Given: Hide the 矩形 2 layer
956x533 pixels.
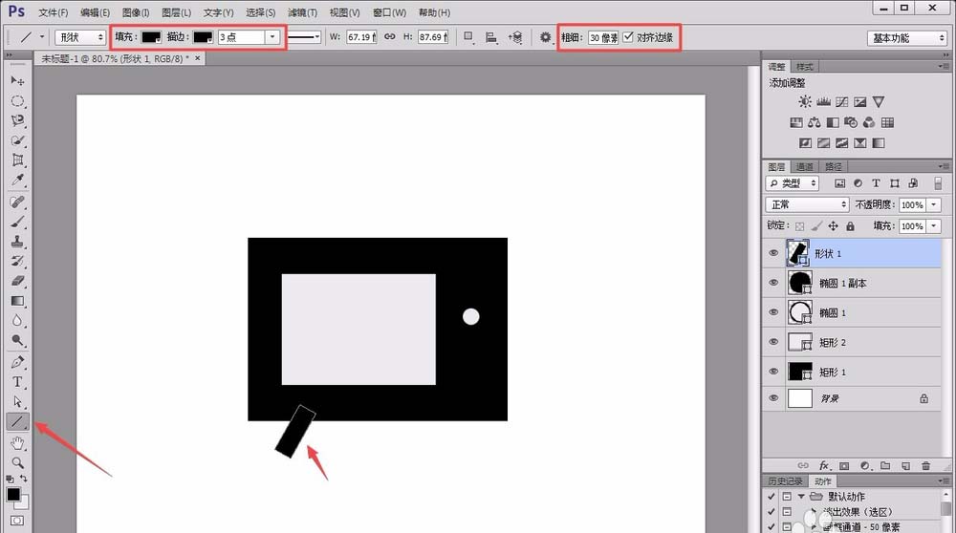Looking at the screenshot, I should pyautogui.click(x=774, y=342).
